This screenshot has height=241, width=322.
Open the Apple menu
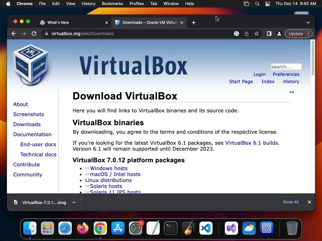coord(8,4)
